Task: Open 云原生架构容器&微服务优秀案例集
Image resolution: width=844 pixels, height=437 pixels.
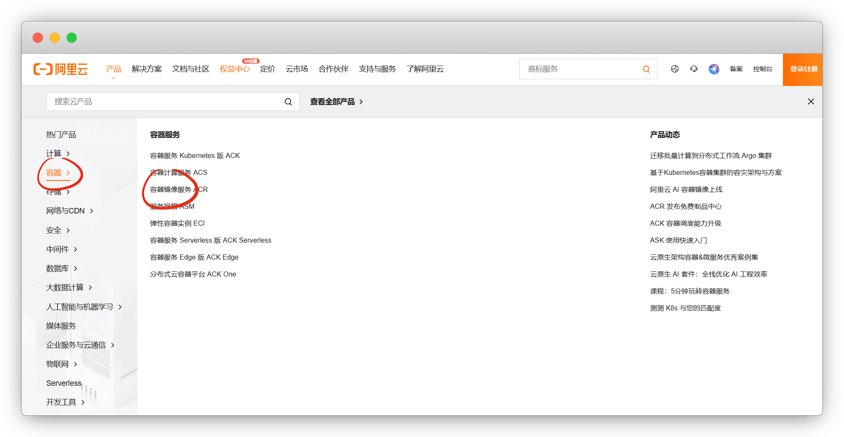Action: click(704, 257)
